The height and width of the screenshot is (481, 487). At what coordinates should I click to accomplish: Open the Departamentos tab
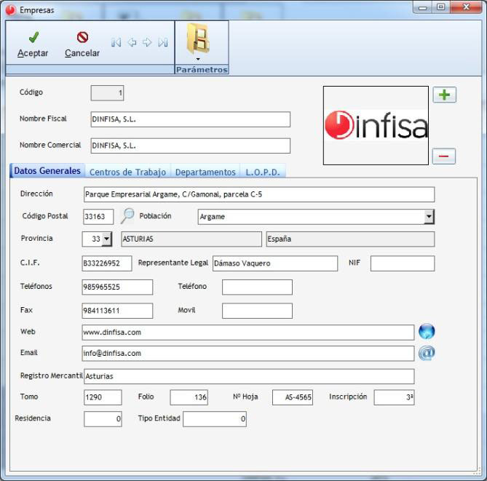(x=205, y=172)
